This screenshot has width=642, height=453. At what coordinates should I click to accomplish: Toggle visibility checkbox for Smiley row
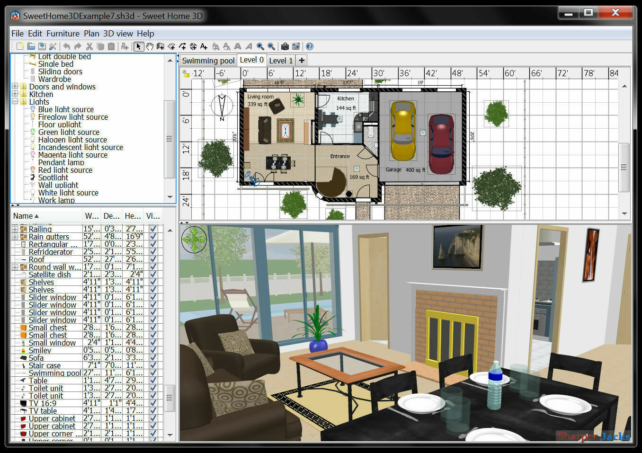coord(153,350)
